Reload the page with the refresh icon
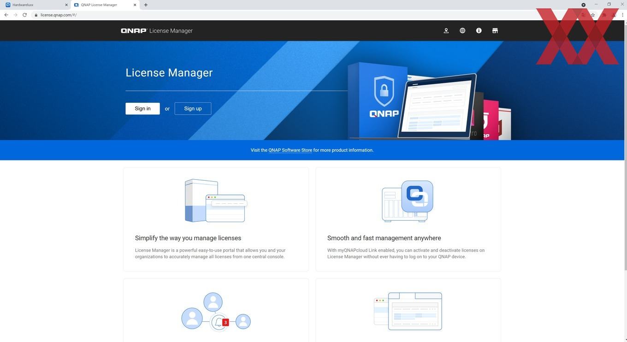Image resolution: width=627 pixels, height=342 pixels. [x=24, y=15]
